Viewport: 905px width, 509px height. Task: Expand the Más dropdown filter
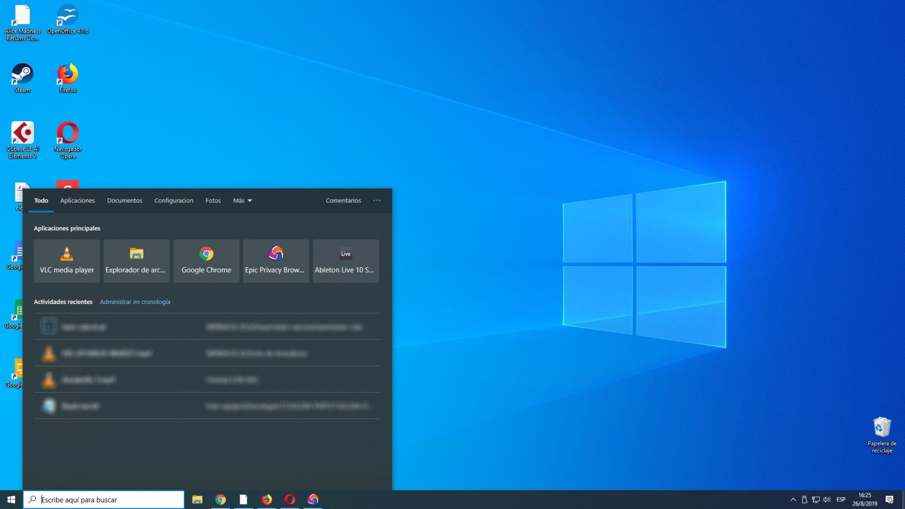[242, 201]
